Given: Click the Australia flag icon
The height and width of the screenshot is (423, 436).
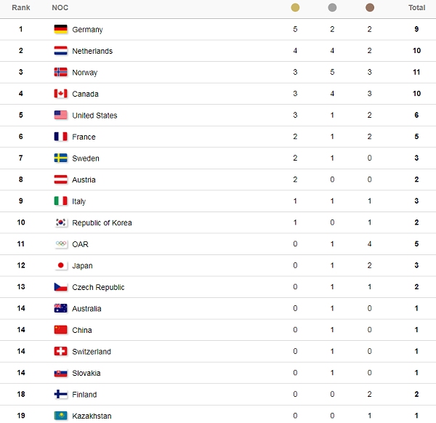Looking at the screenshot, I should [60, 308].
